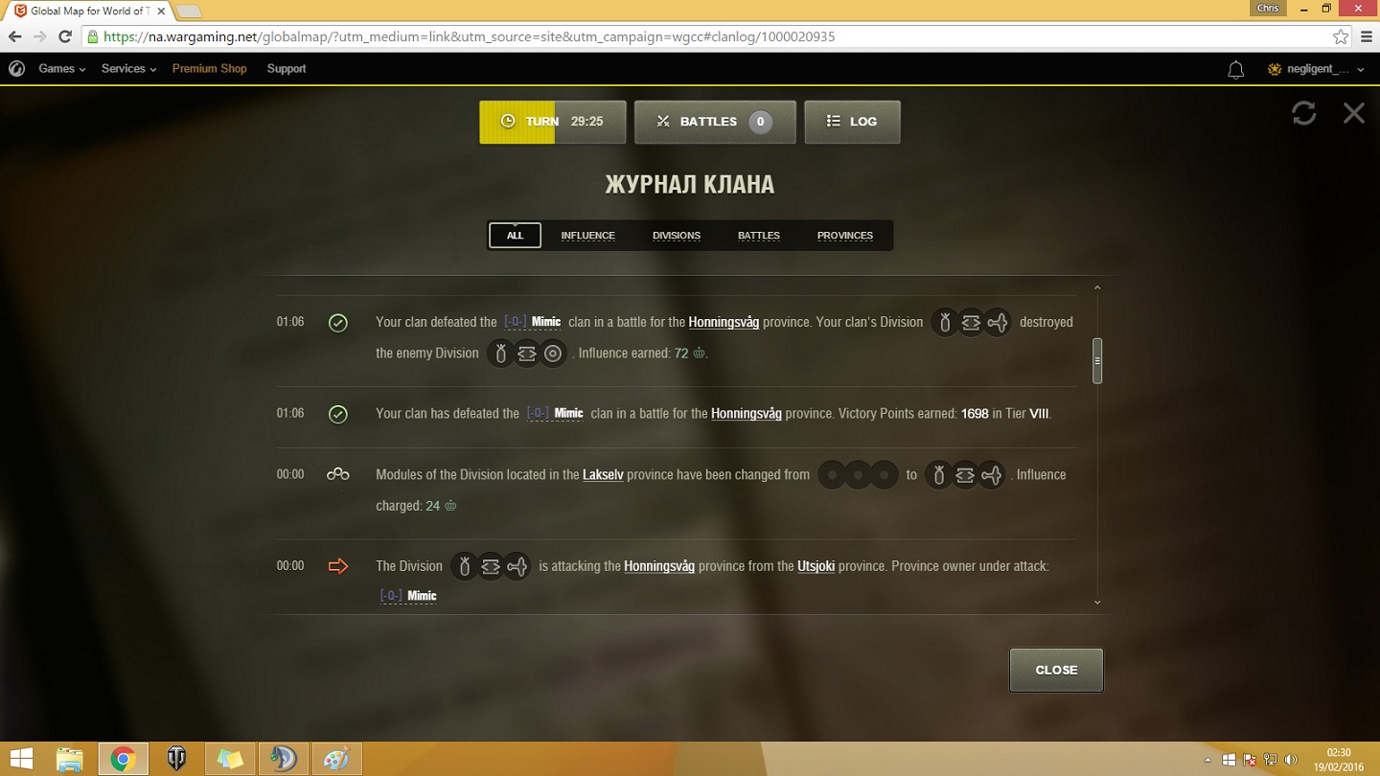Open the Chrome menu icon

[1367, 36]
